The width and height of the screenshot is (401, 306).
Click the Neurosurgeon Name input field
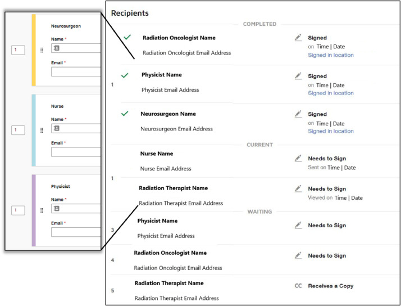point(76,48)
